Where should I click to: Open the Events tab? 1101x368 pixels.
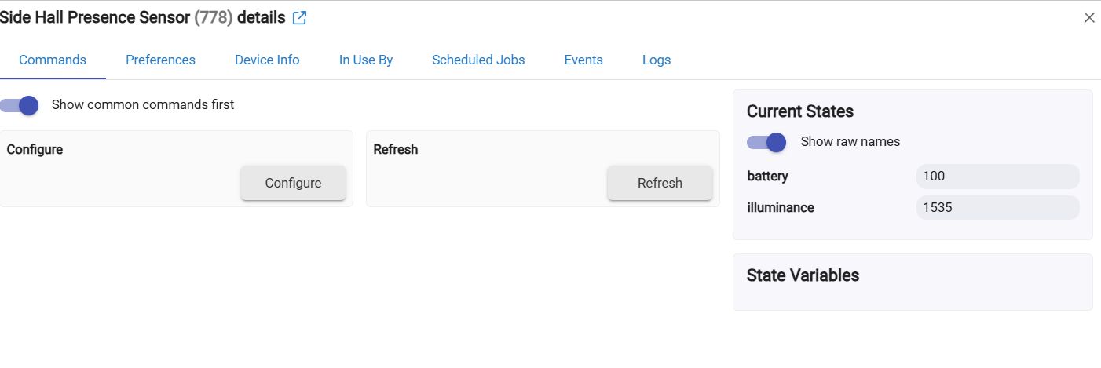(583, 60)
